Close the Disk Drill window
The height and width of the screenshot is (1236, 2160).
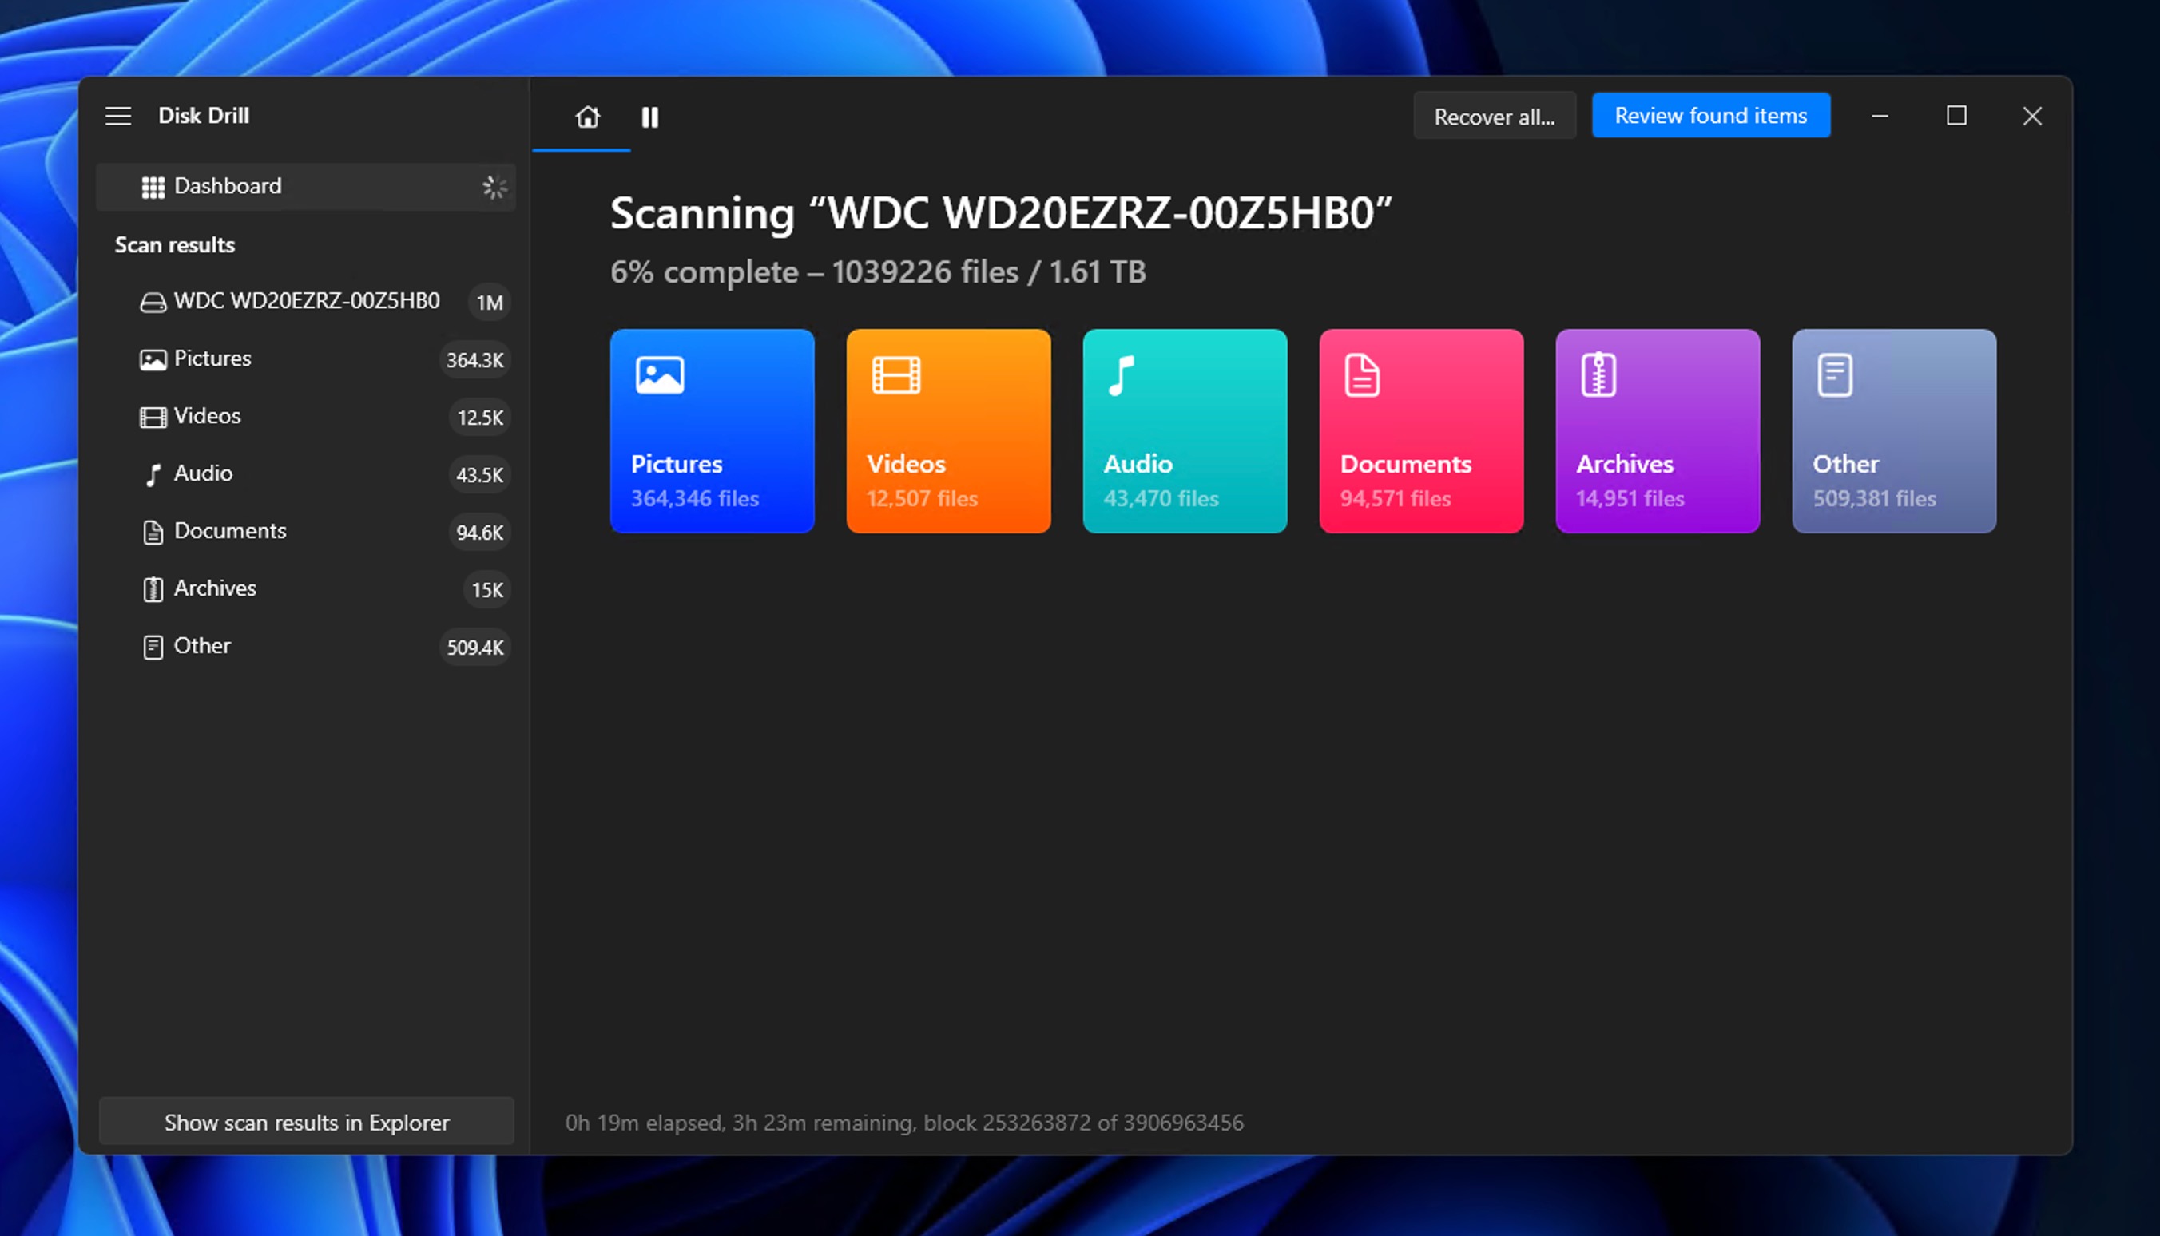tap(2032, 116)
